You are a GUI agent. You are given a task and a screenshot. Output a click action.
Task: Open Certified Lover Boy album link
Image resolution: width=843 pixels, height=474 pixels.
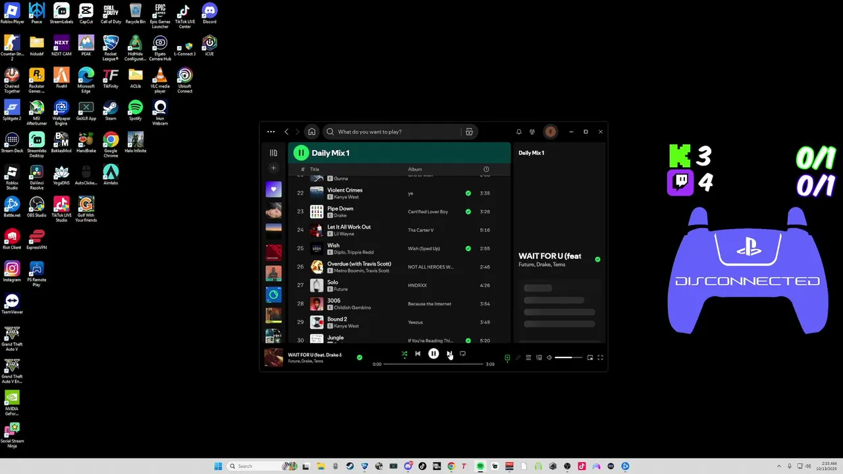[x=428, y=212]
